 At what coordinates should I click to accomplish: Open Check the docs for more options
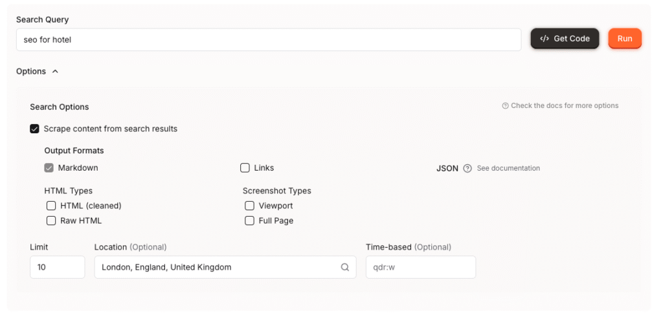pyautogui.click(x=564, y=106)
